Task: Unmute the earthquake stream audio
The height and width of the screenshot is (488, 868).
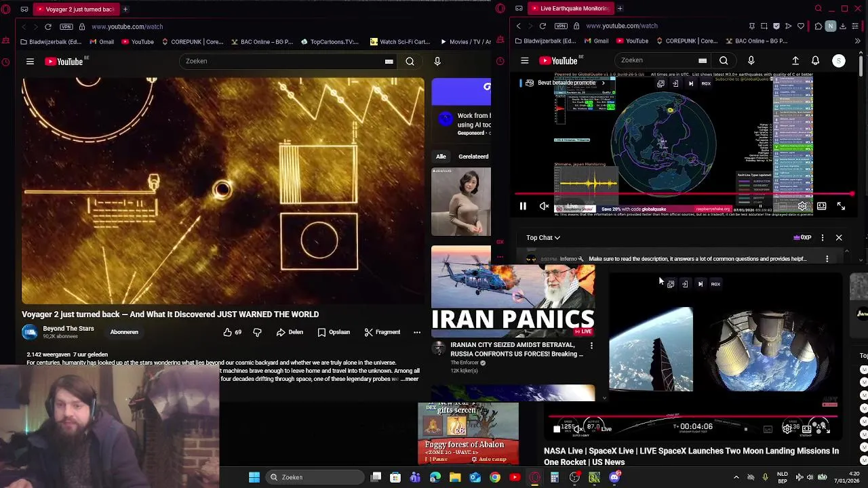Action: 544,206
